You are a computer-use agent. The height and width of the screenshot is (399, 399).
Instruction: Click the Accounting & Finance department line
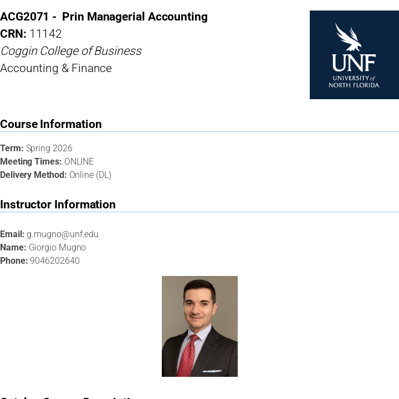tap(56, 68)
